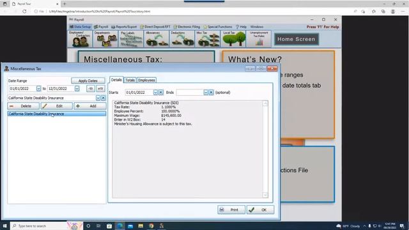This screenshot has width=409, height=230.
Task: Click the Add button
Action: point(89,106)
